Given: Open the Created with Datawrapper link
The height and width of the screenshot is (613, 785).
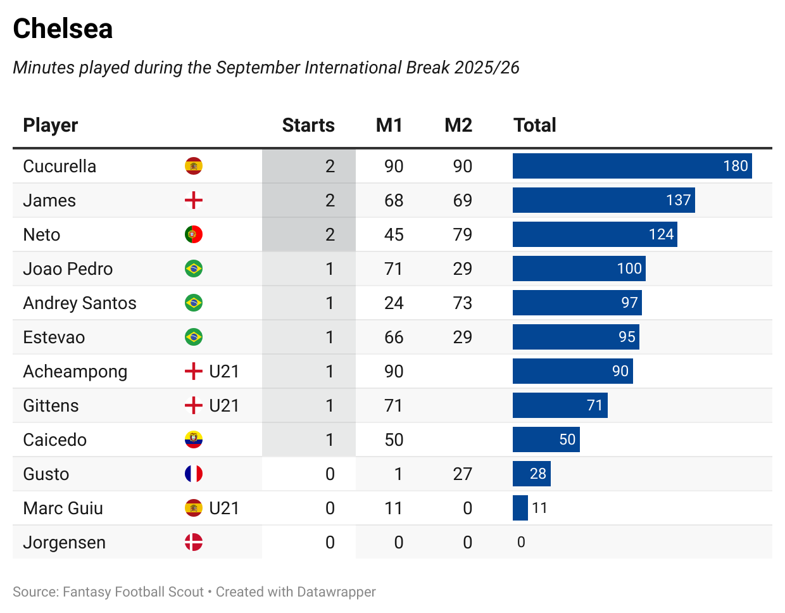Looking at the screenshot, I should tap(296, 592).
